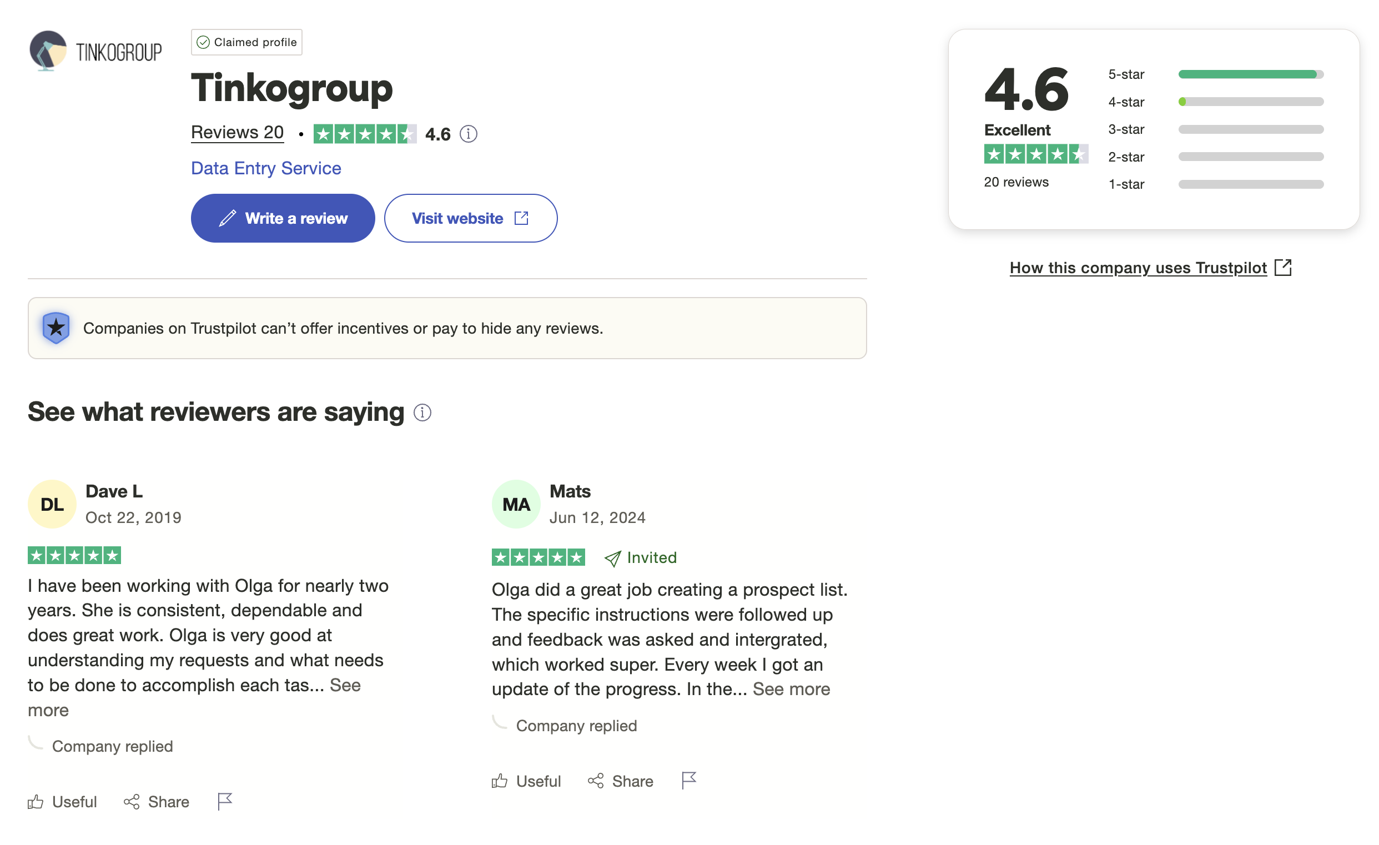This screenshot has height=845, width=1379.
Task: Flag Dave L's review
Action: pyautogui.click(x=224, y=801)
